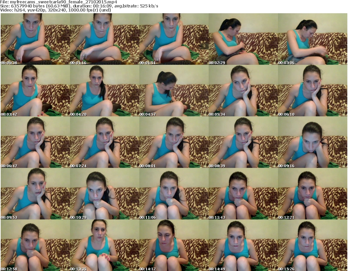This screenshot has width=348, height=271.
Task: Select the thumbnail timestamped 00:02:29
Action: 243,39
